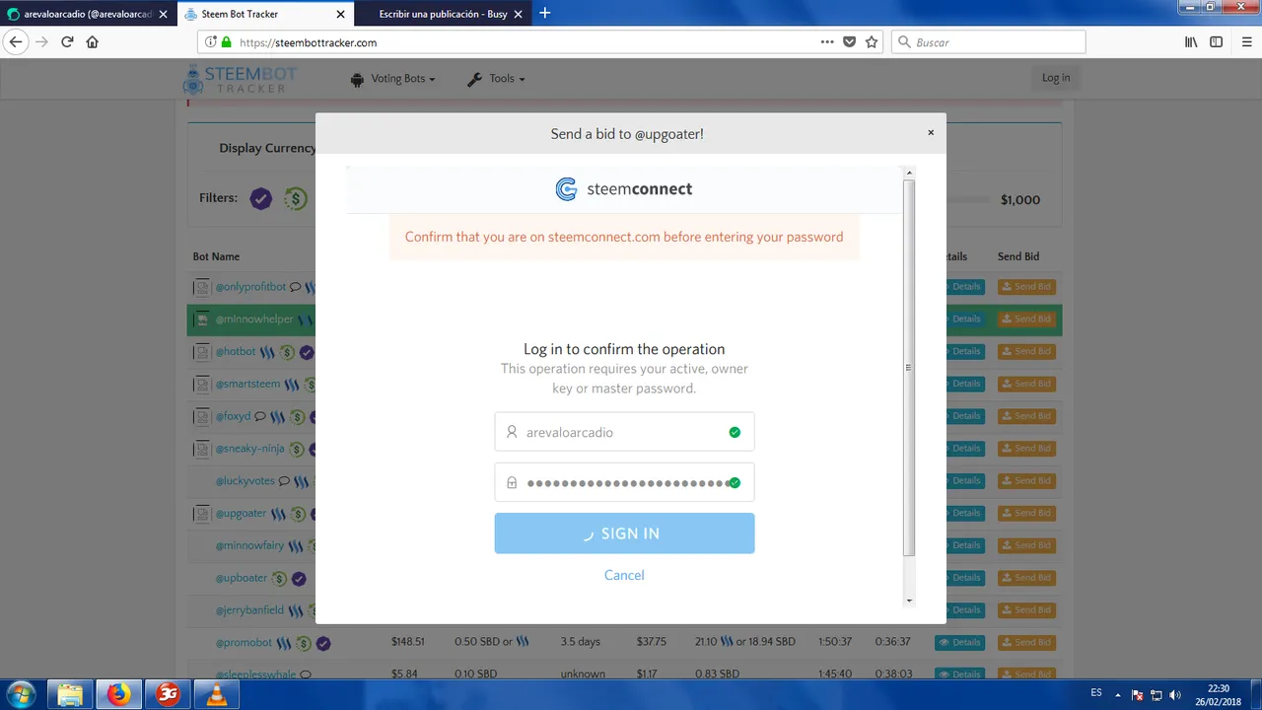Click the image icon beside @upgoater
Image resolution: width=1262 pixels, height=710 pixels.
coord(201,513)
